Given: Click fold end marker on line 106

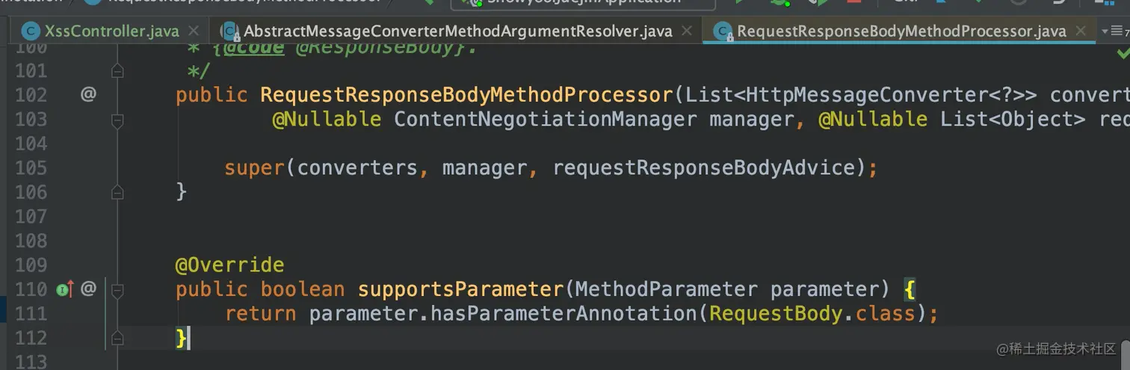Looking at the screenshot, I should (117, 192).
